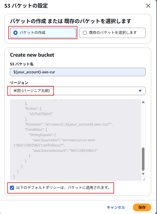Click the "StringEquals" policy line
The height and width of the screenshot is (214, 157).
click(x=42, y=135)
